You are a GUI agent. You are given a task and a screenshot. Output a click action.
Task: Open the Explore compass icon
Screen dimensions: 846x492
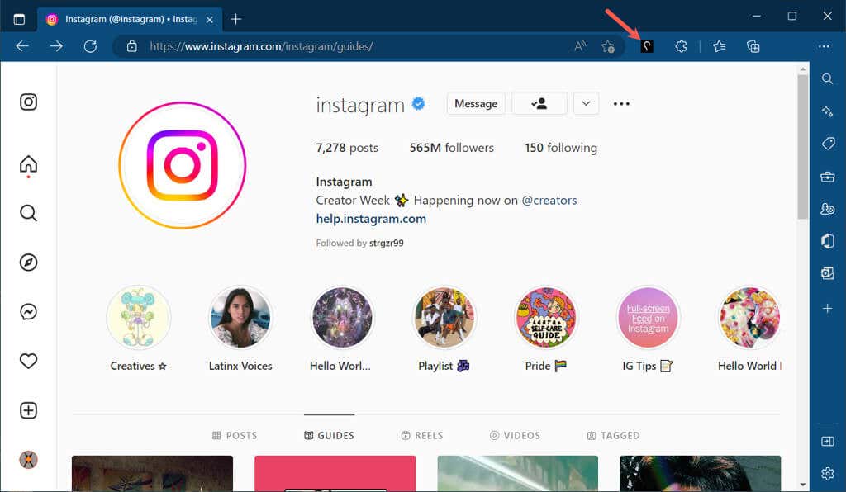point(29,263)
